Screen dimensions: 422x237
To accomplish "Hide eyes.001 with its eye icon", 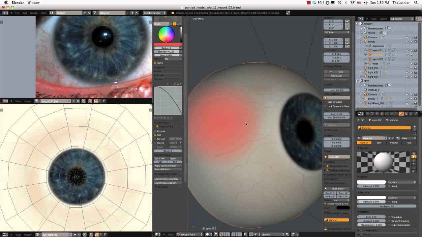I will coord(407,50).
